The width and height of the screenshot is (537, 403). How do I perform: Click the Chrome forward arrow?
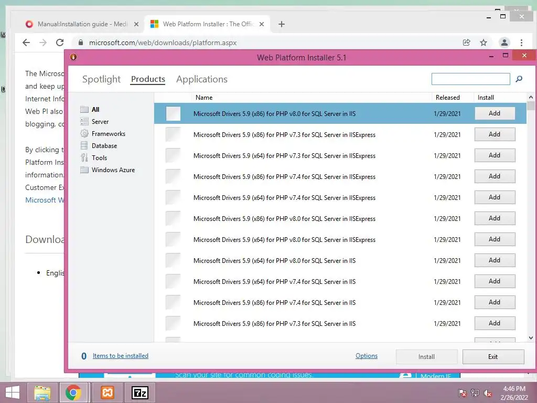coord(43,43)
